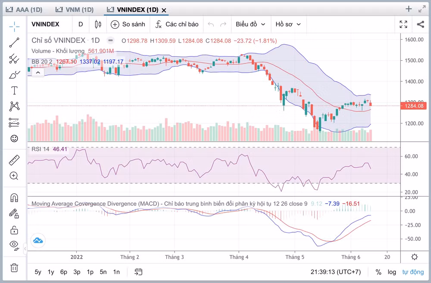Select the pitchfork tool
Viewport: 431px width, 283px height.
pos(14,58)
